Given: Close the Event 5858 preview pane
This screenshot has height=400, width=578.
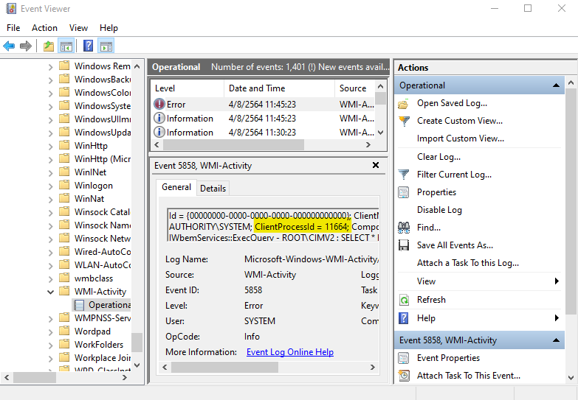Looking at the screenshot, I should 376,166.
